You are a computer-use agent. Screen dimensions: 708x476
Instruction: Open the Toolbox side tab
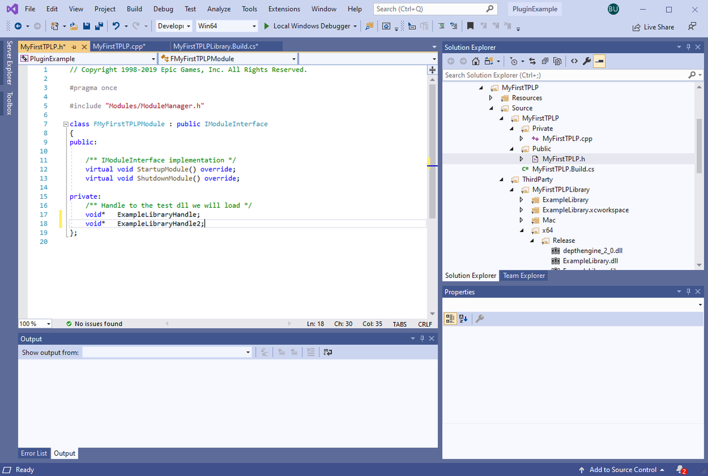[x=9, y=104]
